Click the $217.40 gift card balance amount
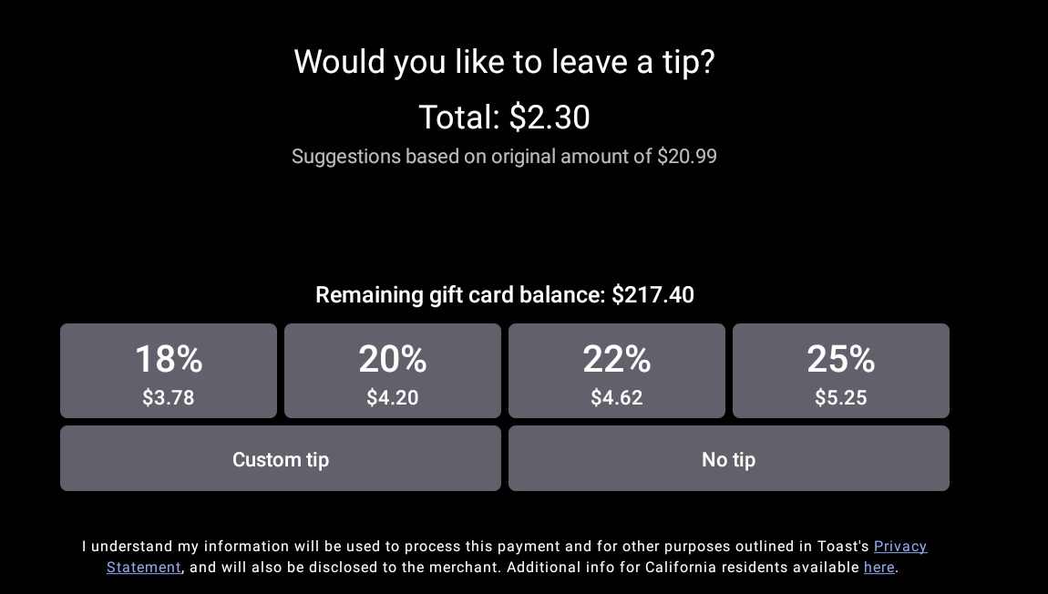1048x594 pixels. [x=652, y=295]
